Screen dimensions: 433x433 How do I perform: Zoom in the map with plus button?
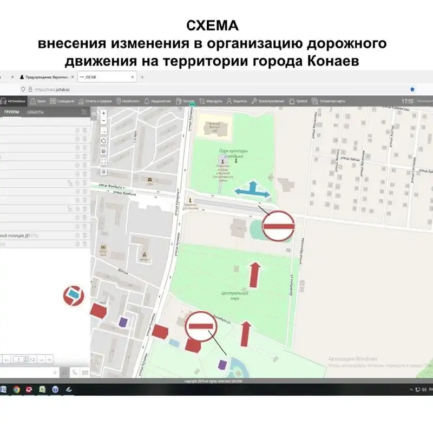(x=103, y=114)
